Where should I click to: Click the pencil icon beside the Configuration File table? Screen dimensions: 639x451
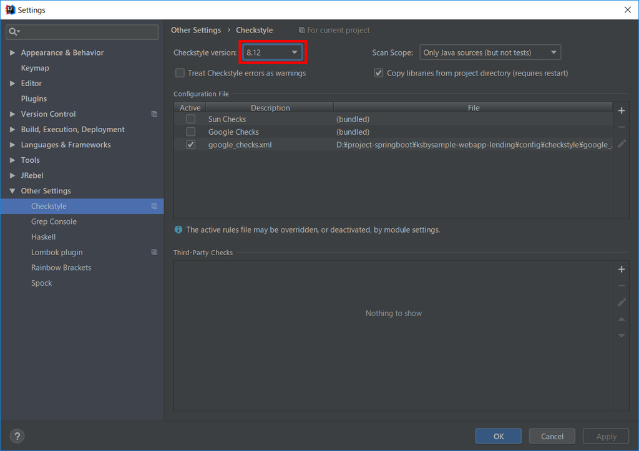621,143
